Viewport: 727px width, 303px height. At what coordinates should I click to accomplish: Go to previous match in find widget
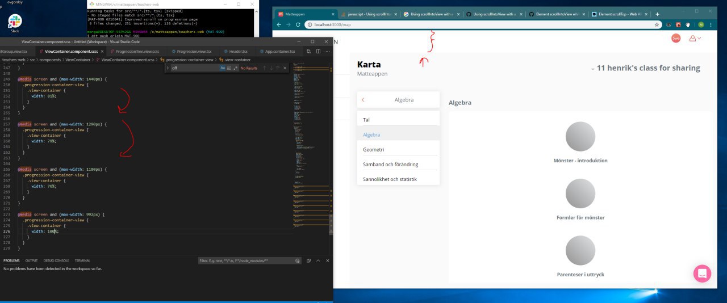(x=264, y=68)
